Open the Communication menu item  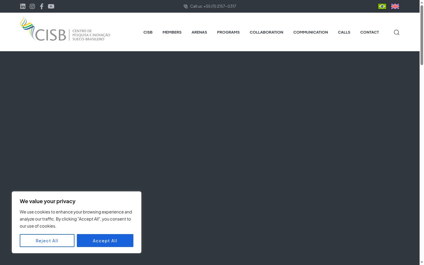(311, 32)
